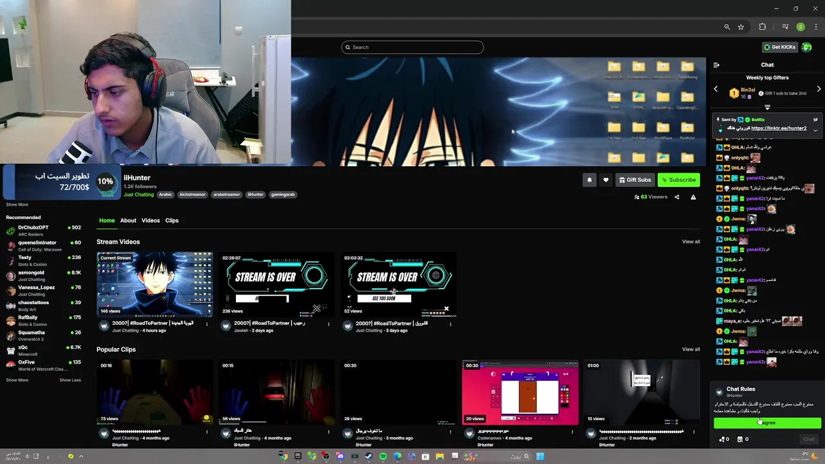The height and width of the screenshot is (464, 825).
Task: Open options for the 56 views clip
Action: pyautogui.click(x=329, y=432)
